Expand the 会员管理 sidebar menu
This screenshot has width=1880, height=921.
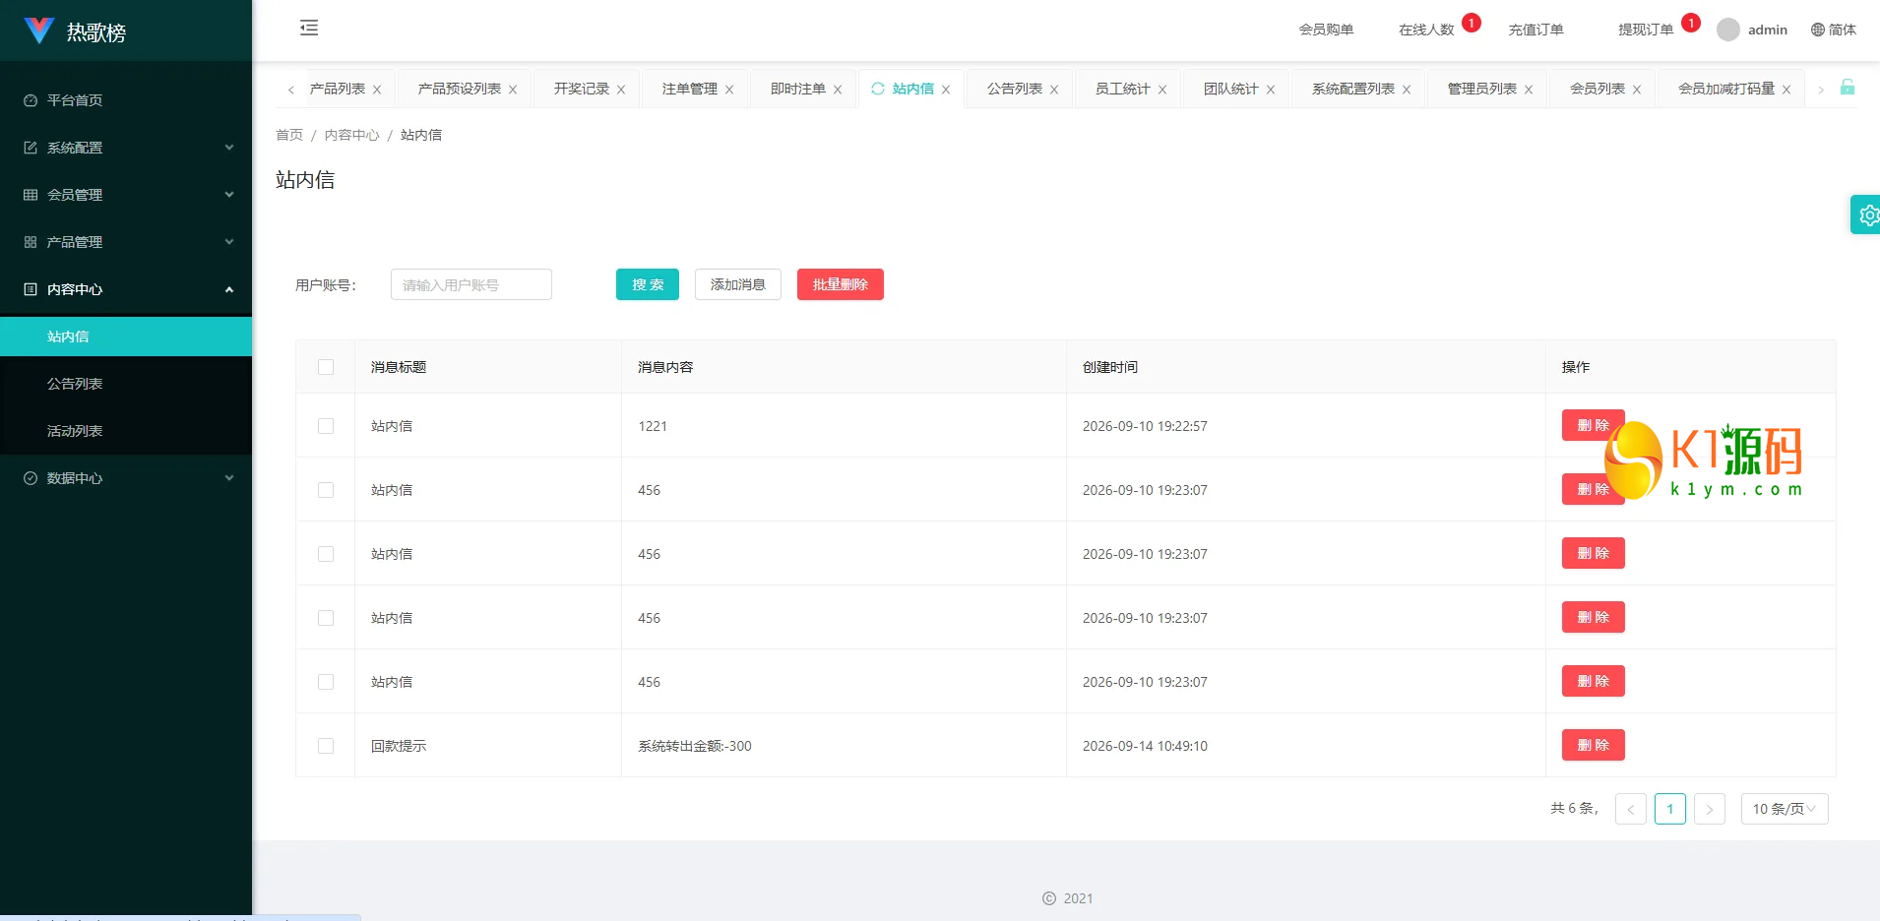tap(126, 195)
